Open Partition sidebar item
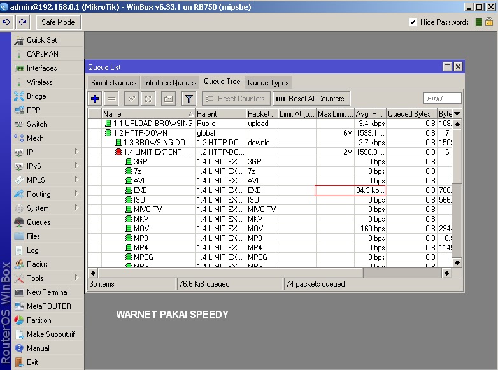 click(48, 320)
